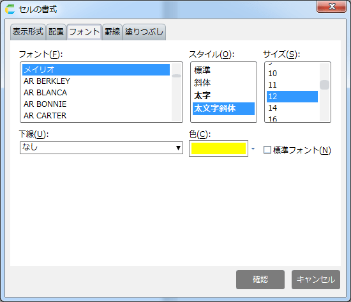351x302 pixels.
Task: Enable the 標準フォント checkbox
Action: (267, 150)
